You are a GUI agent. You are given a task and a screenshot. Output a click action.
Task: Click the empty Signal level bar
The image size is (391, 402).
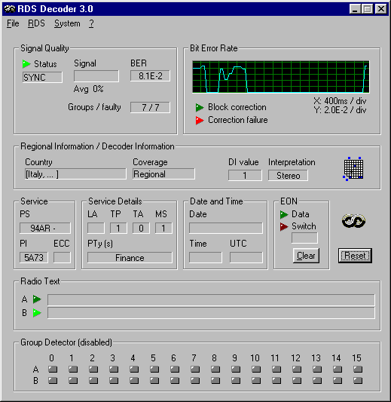coord(96,76)
